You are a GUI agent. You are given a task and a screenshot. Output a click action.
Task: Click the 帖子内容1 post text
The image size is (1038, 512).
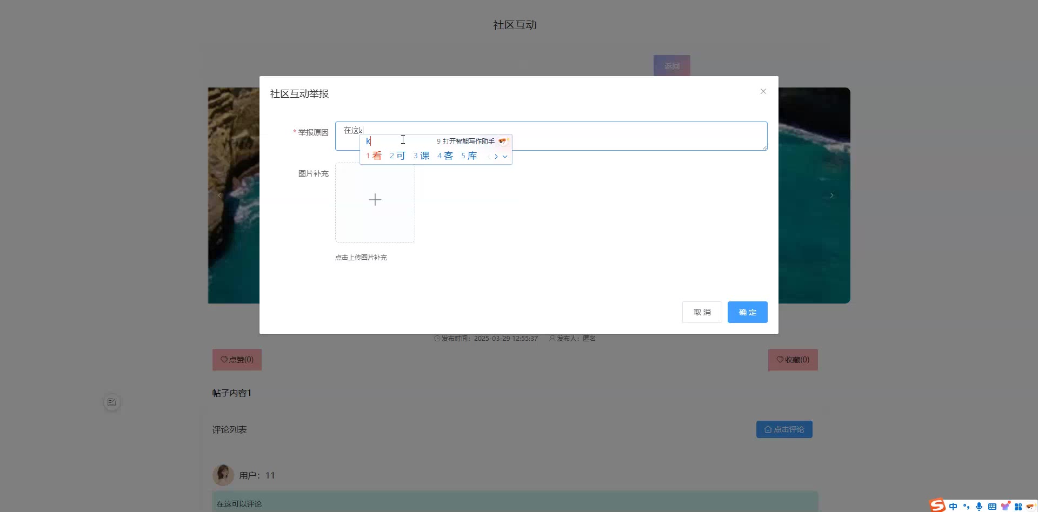232,393
